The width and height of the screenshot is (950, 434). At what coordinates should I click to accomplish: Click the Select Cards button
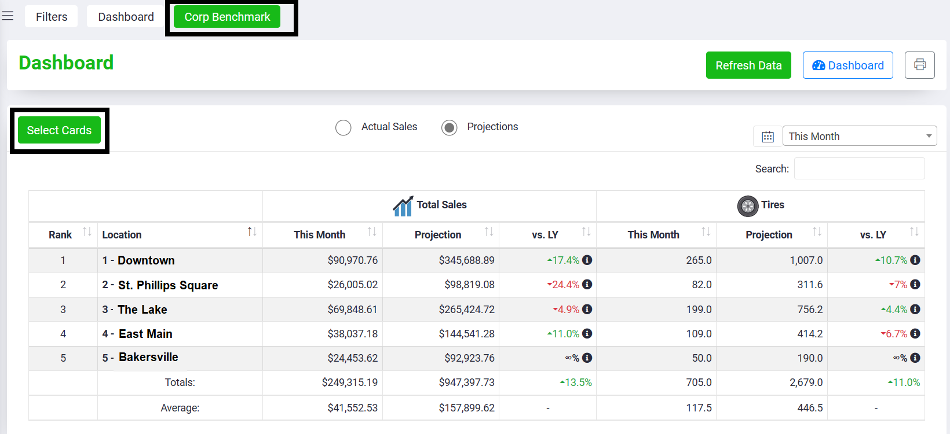pos(59,130)
